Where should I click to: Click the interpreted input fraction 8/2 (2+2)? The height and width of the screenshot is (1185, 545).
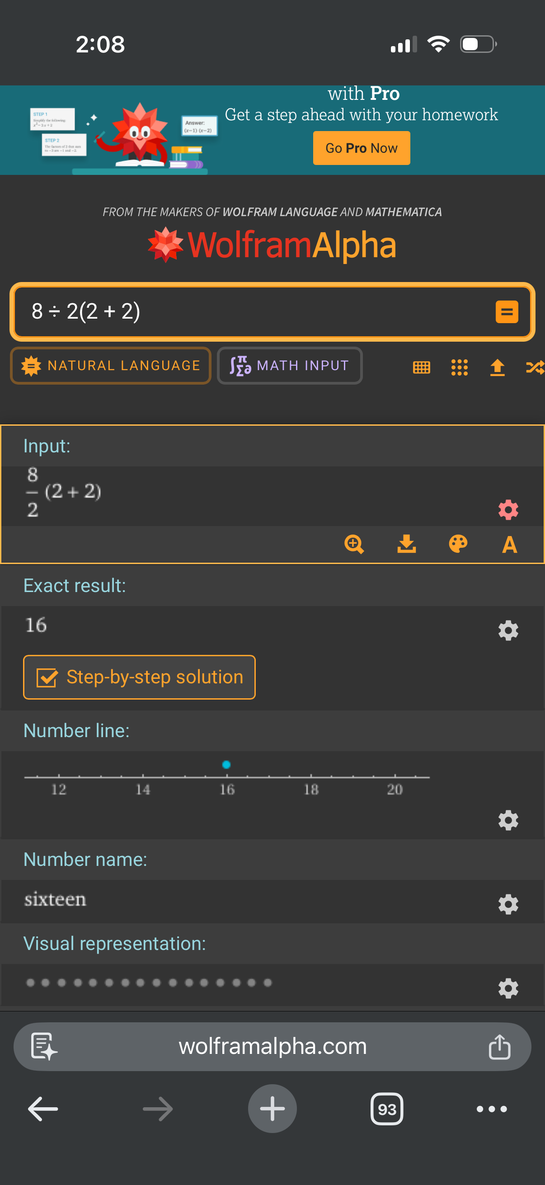pyautogui.click(x=63, y=492)
